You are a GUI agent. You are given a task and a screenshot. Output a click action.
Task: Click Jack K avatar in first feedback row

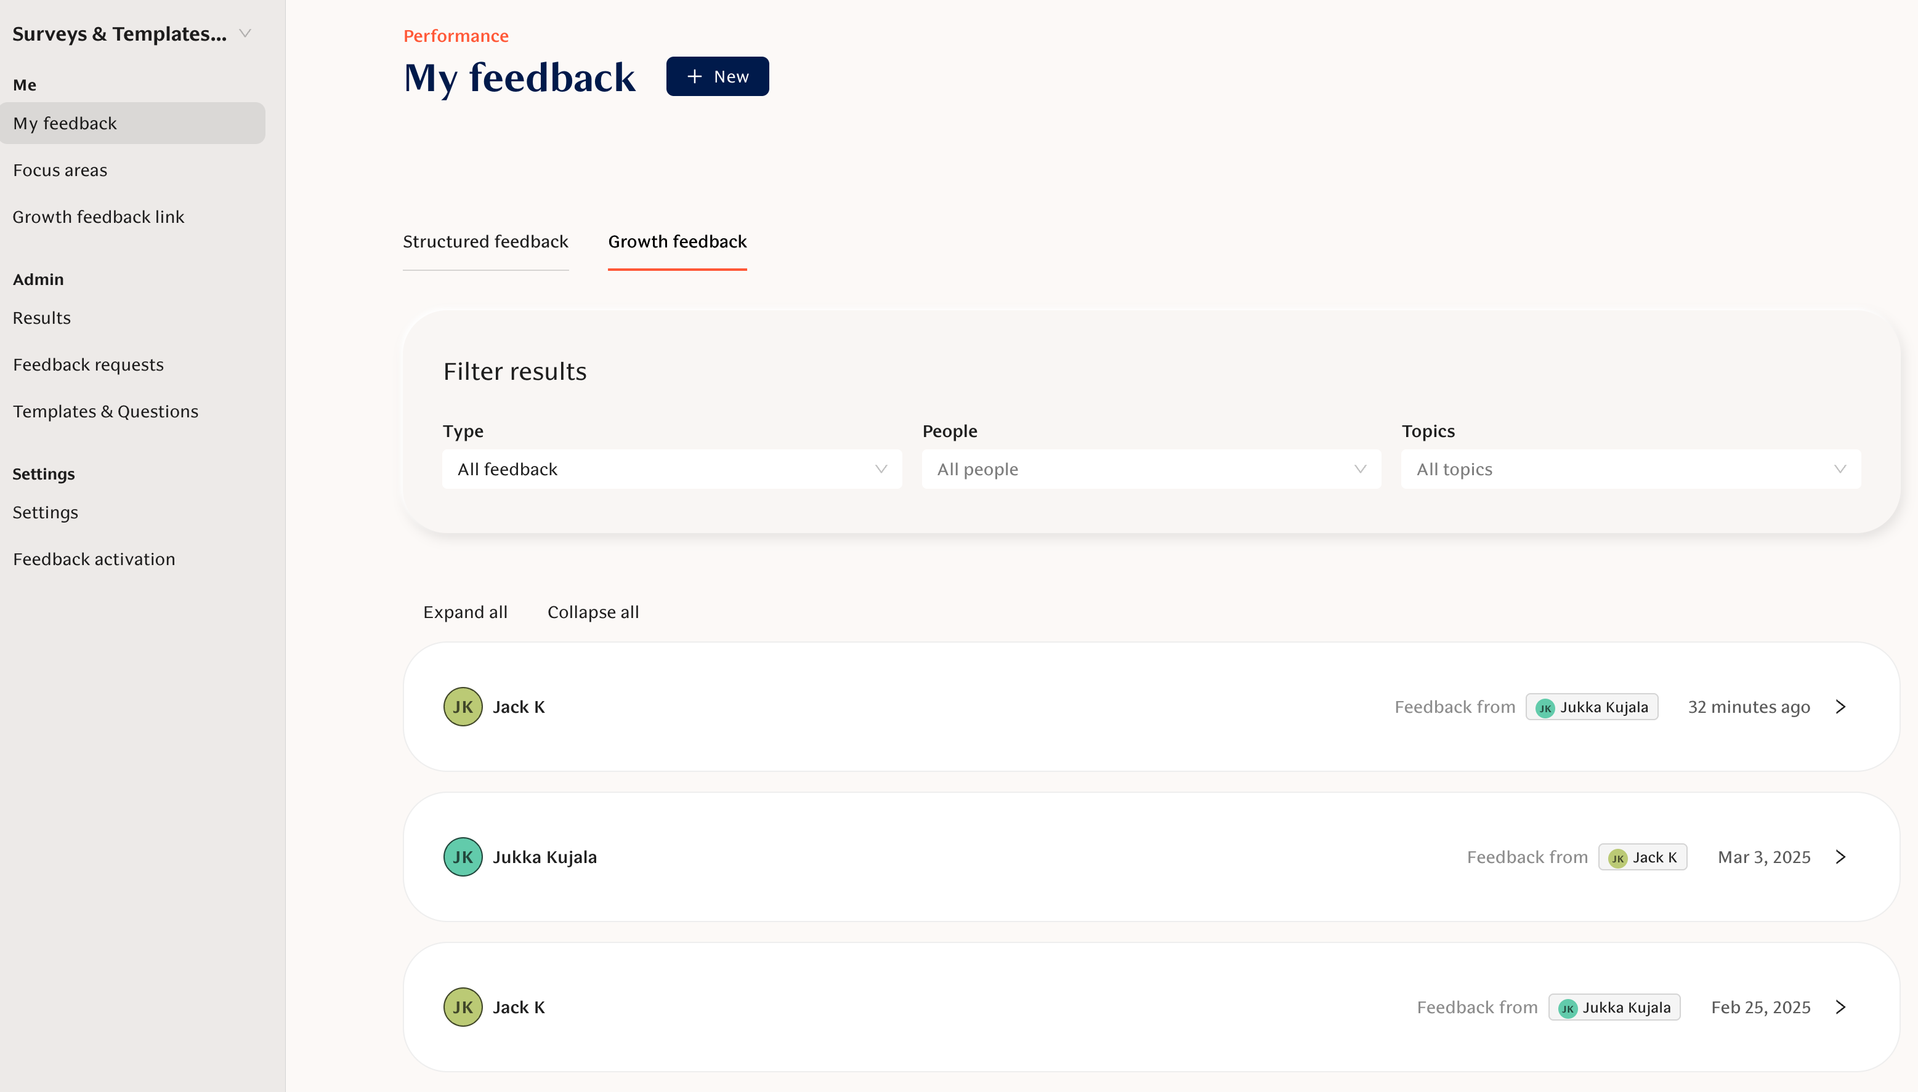pos(462,707)
